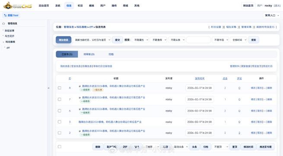The height and width of the screenshot is (156, 283).
Task: Open the article title link in row ID 3
Action: click(110, 122)
